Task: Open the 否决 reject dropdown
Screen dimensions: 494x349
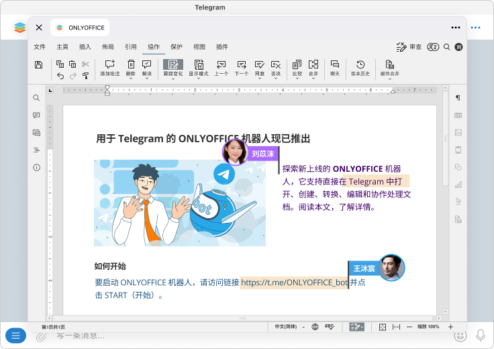Action: 276,78
